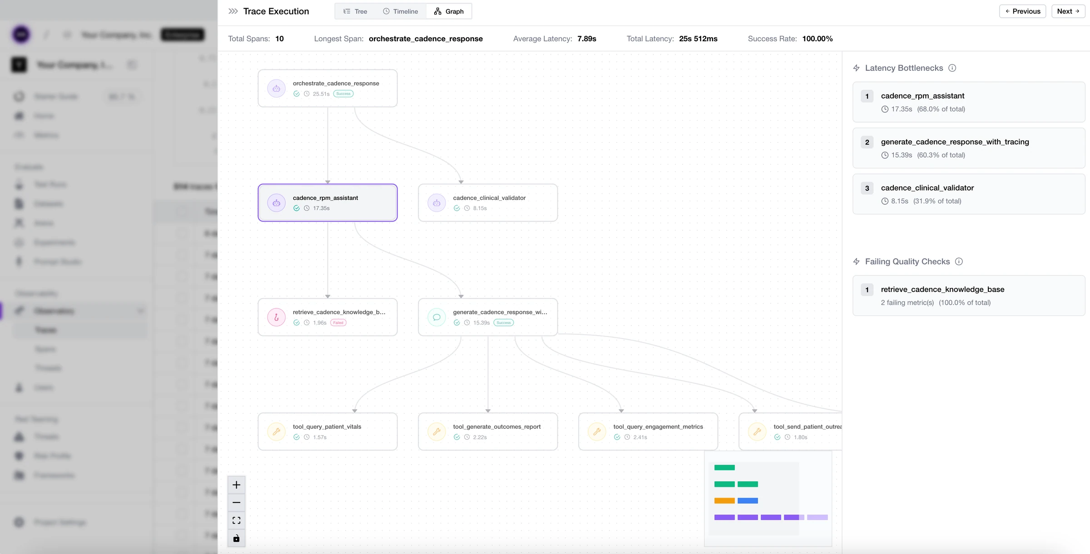
Task: Click the agent icon on cadence_clinical_validator
Action: coord(436,203)
